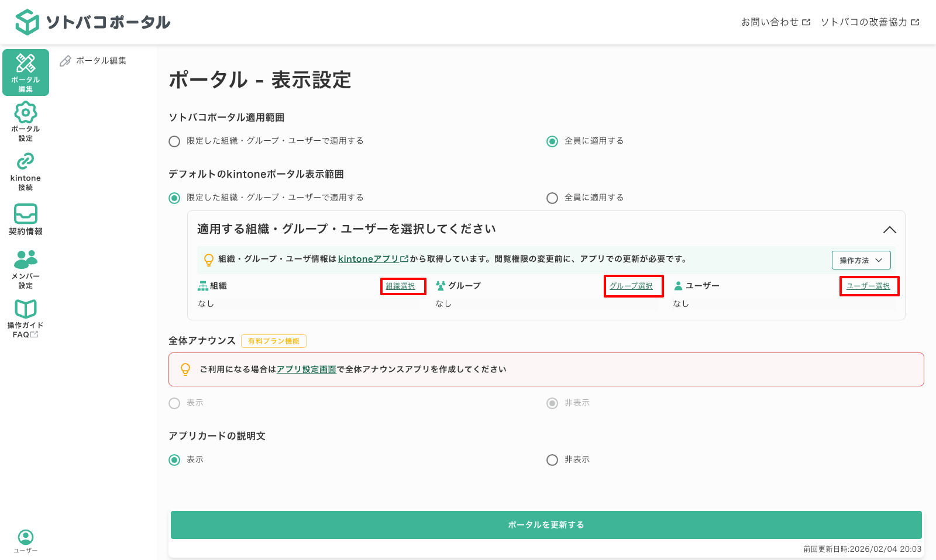936x560 pixels.
Task: Select the ポータル編集 icon at sidebar top
Action: point(25,71)
